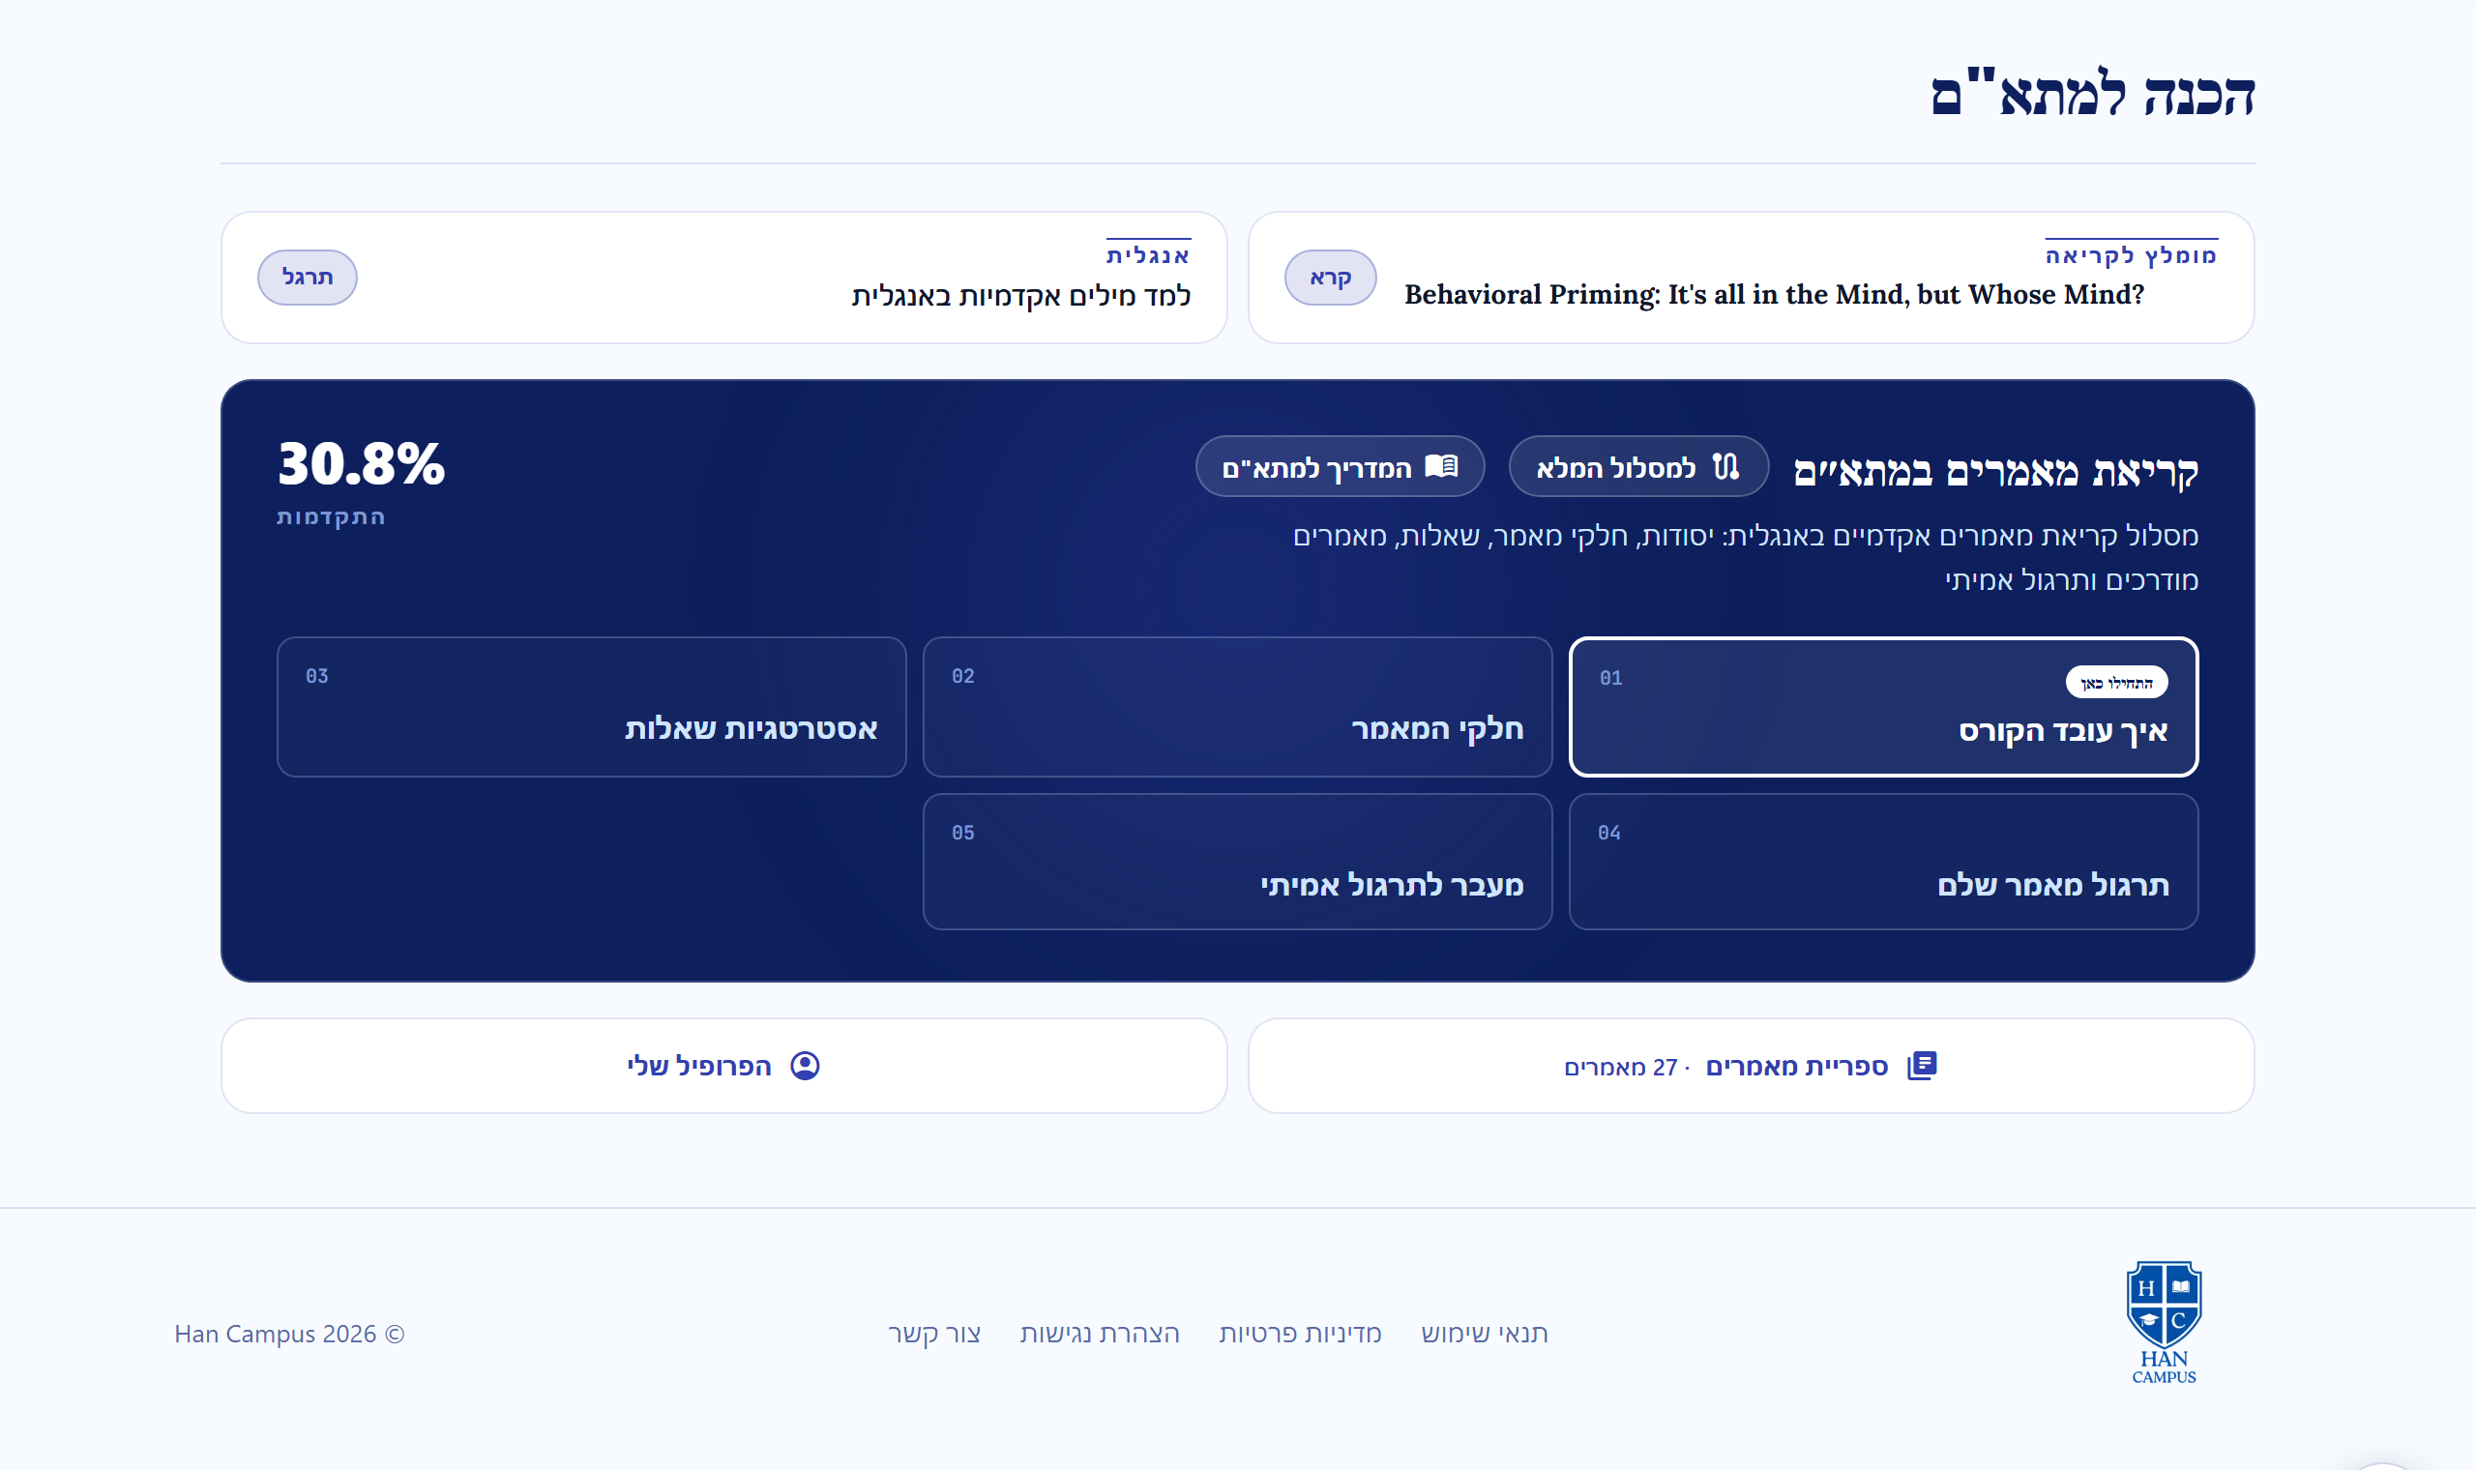Click the 'אנגלית' category label
The image size is (2476, 1470).
pos(1148,255)
